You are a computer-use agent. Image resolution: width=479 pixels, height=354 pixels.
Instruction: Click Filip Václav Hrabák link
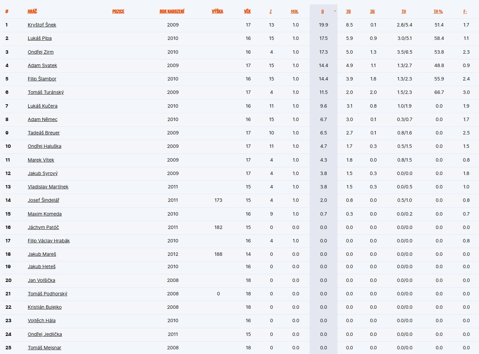point(49,241)
